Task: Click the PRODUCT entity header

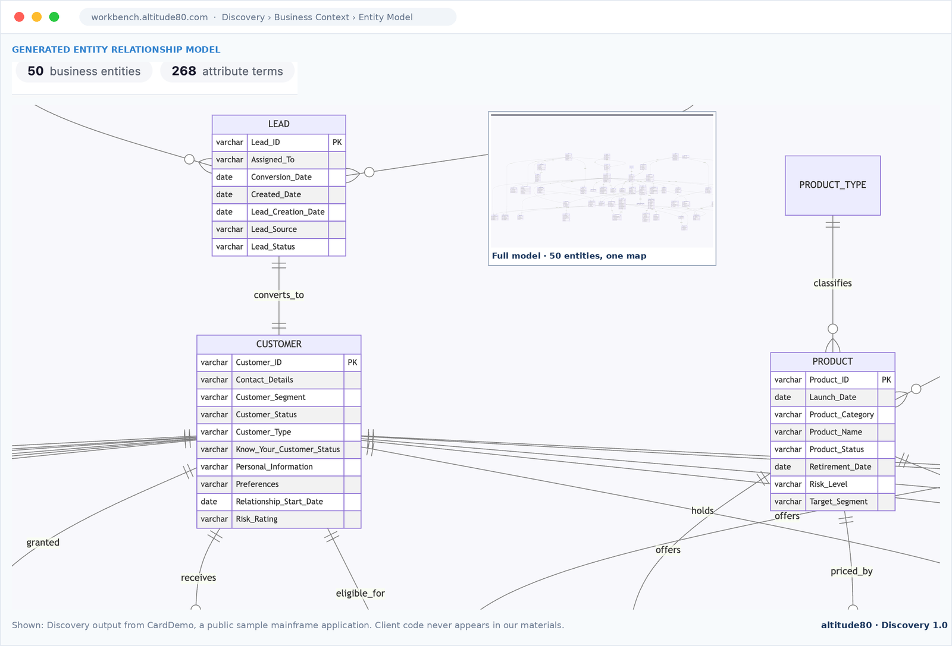Action: pos(832,361)
